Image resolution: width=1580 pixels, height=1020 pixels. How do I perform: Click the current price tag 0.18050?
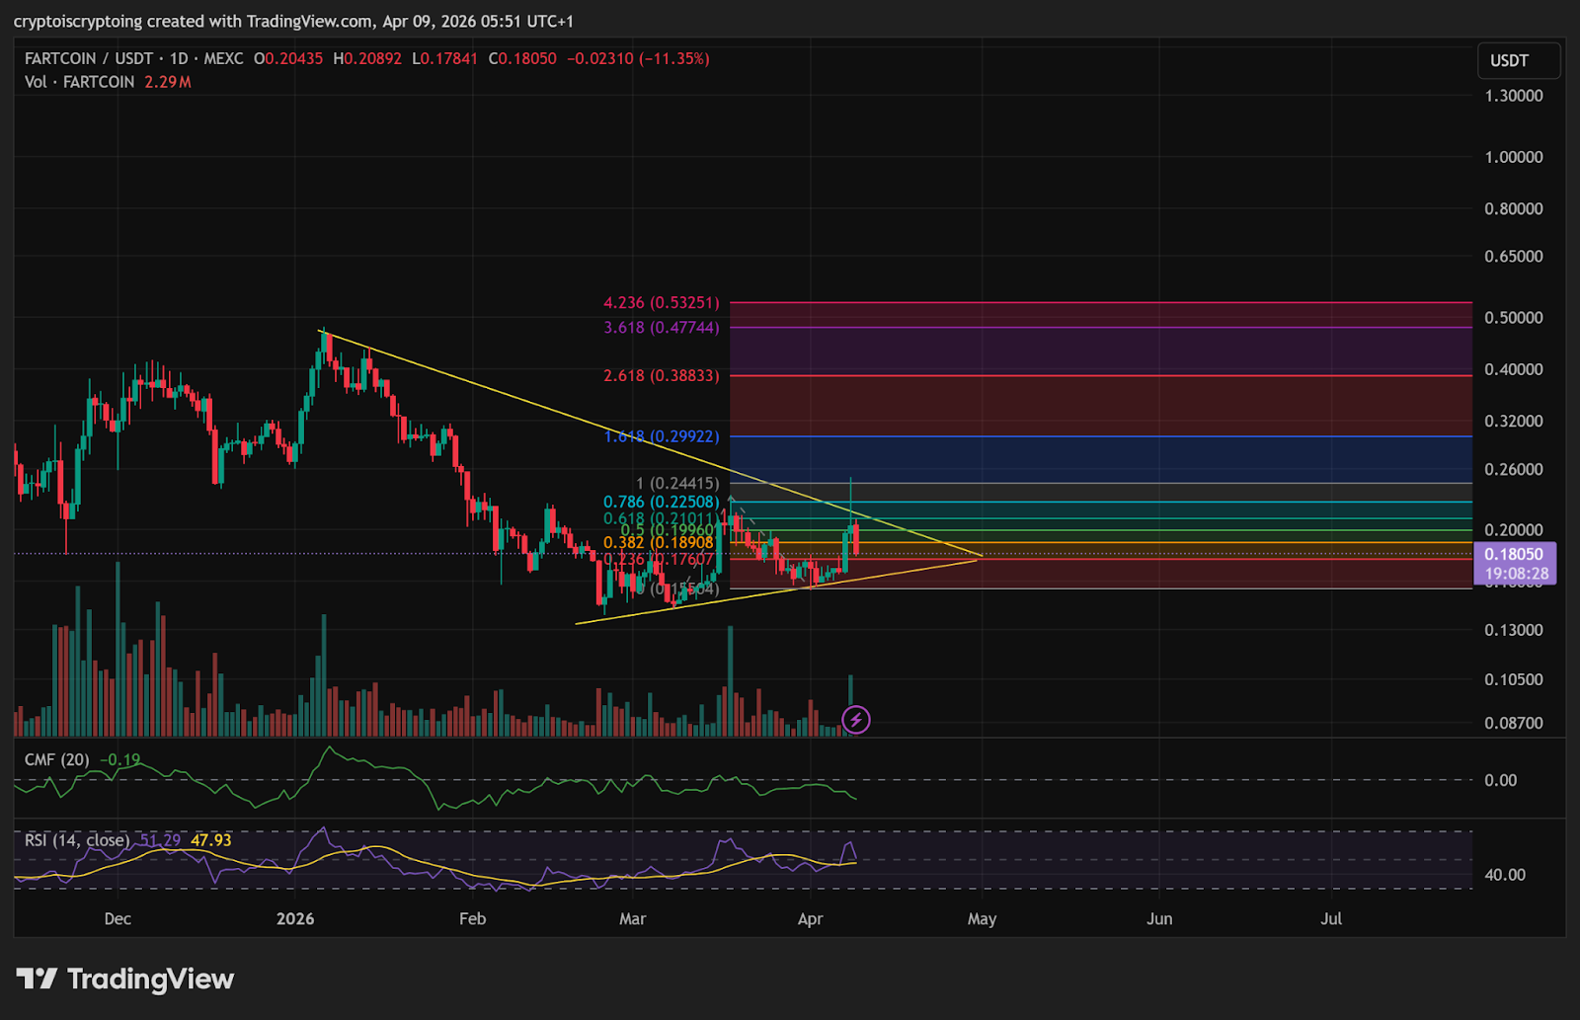(1514, 555)
